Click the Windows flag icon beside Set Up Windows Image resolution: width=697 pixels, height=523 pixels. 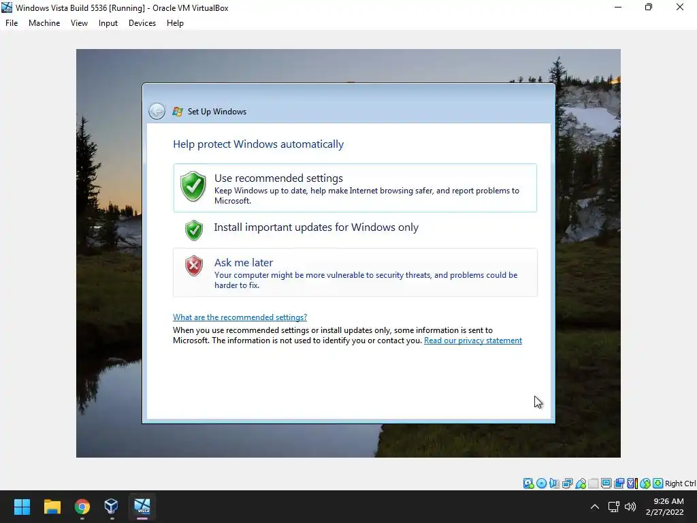point(178,112)
